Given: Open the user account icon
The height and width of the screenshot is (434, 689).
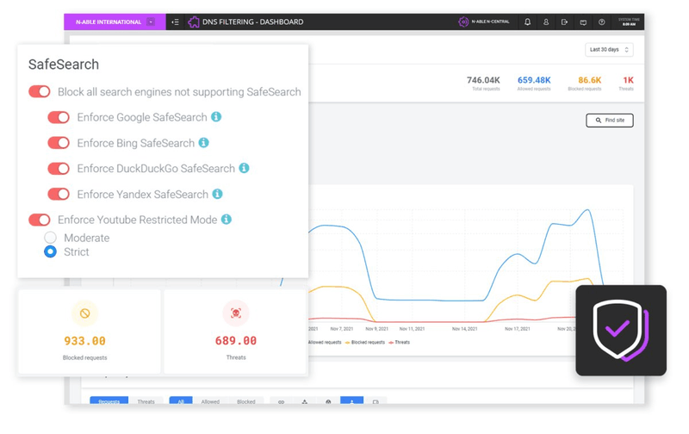Looking at the screenshot, I should click(x=546, y=22).
